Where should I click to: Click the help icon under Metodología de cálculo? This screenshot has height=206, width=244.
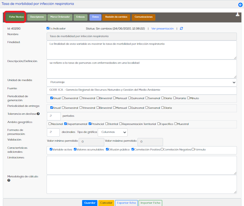pyautogui.click(x=9, y=180)
